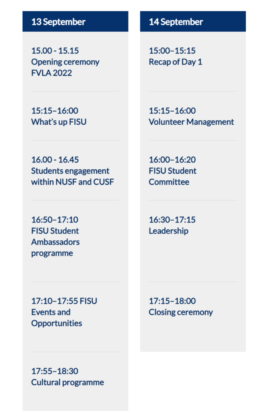This screenshot has height=420, width=257.
Task: Click the Cultural programme session title
Action: [67, 382]
